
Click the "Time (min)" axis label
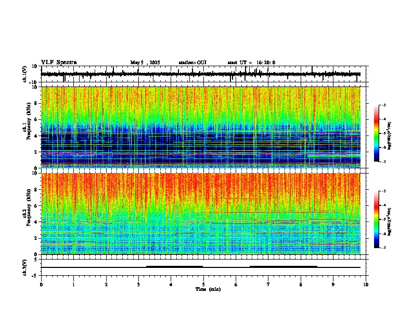point(208,289)
